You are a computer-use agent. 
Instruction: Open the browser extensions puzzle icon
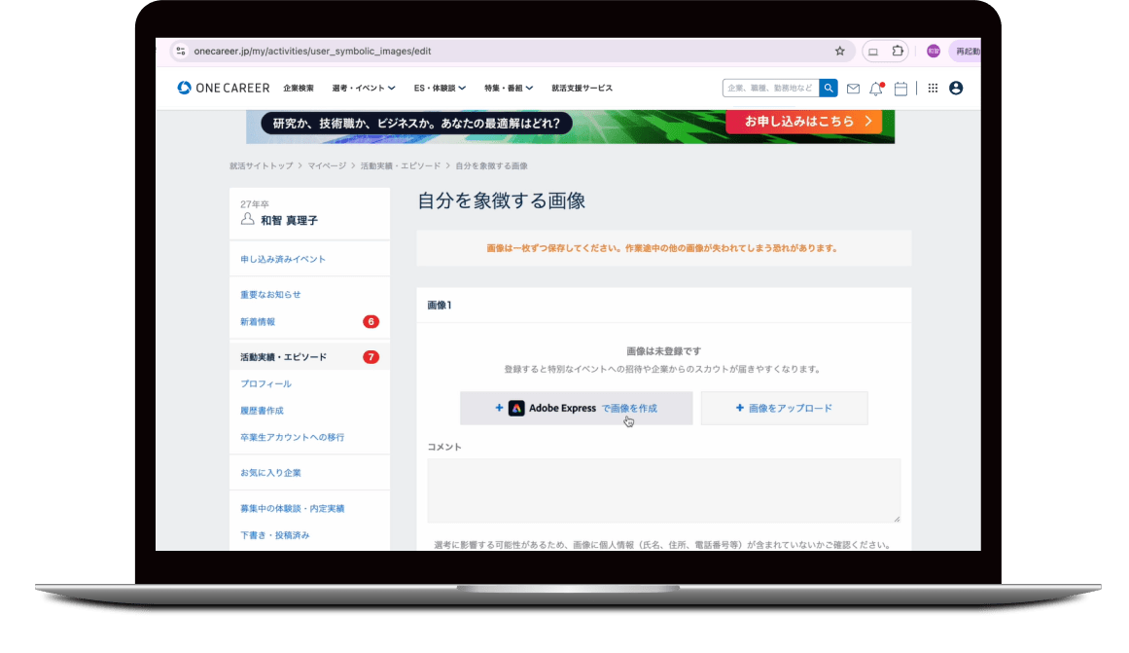coord(898,52)
